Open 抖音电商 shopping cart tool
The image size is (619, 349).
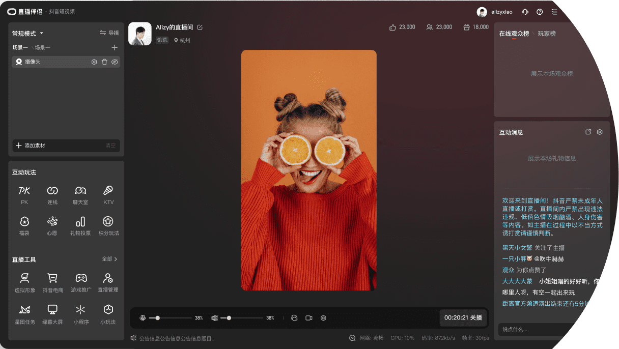point(52,278)
